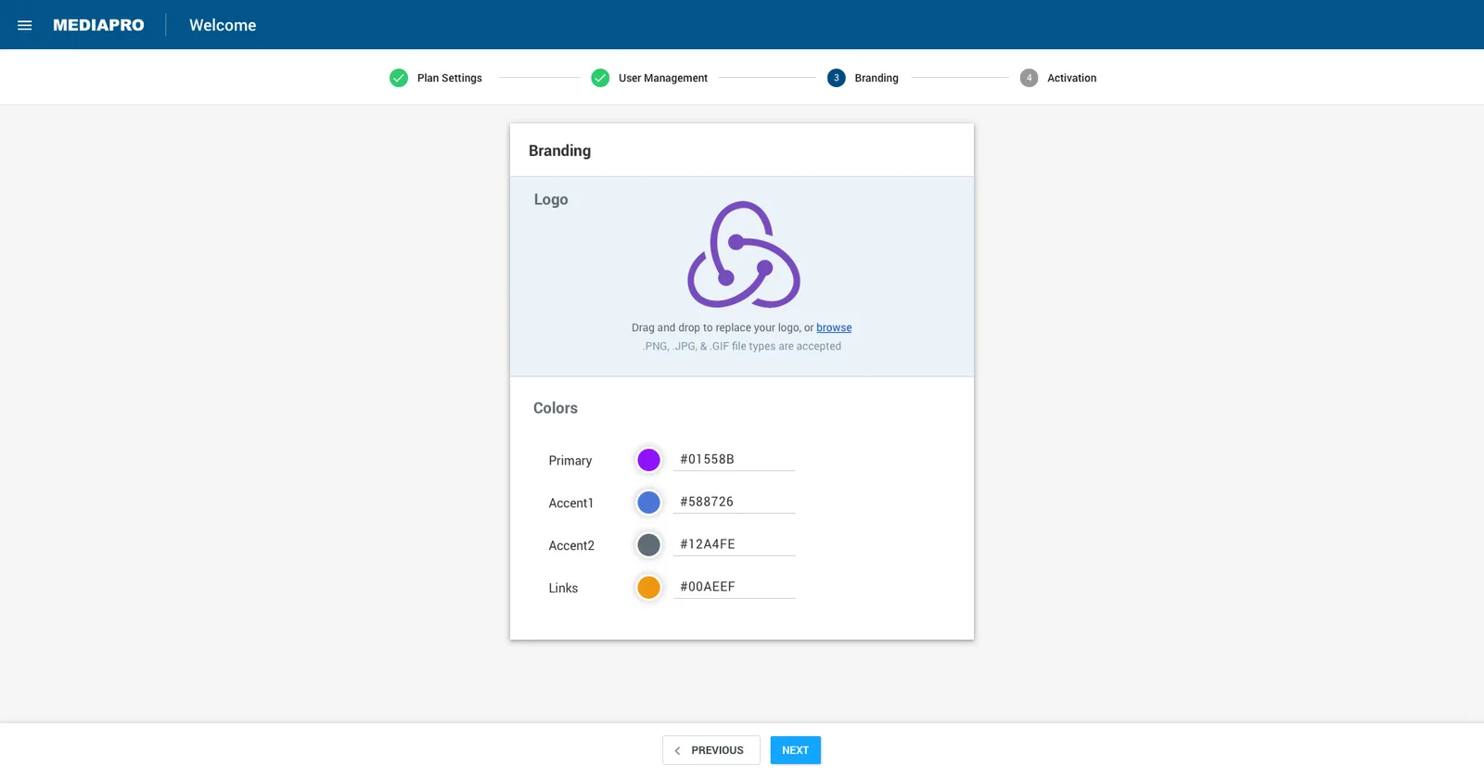Open the Primary purple color swatch
Screen dimensions: 1484x777
tap(649, 460)
